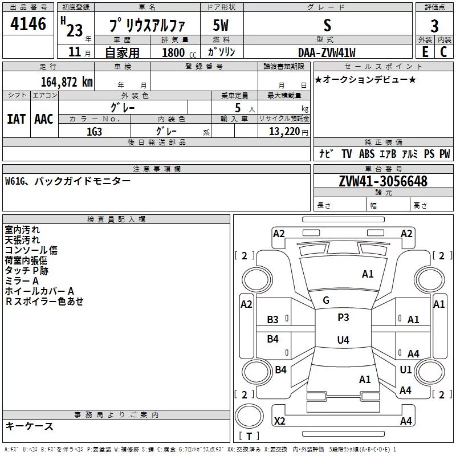The height and width of the screenshot is (456, 456).
Task: Select the 11 月 registration month
Action: [79, 52]
